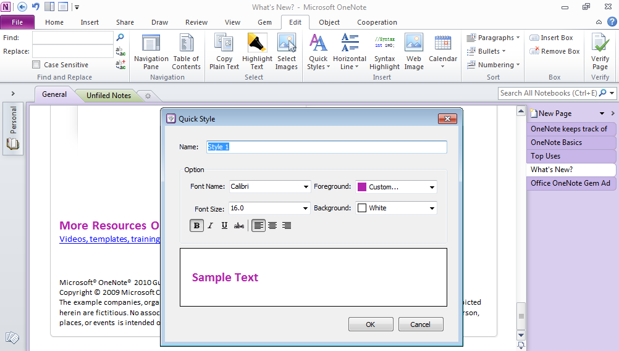This screenshot has height=351, width=619.
Task: Click Insert Box in the ribbon
Action: coord(550,38)
